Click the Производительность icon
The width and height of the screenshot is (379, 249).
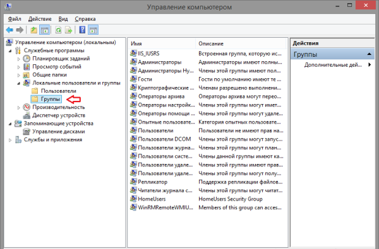click(x=27, y=107)
